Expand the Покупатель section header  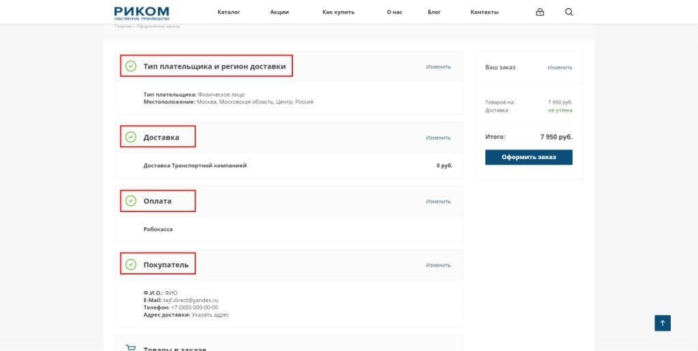166,265
